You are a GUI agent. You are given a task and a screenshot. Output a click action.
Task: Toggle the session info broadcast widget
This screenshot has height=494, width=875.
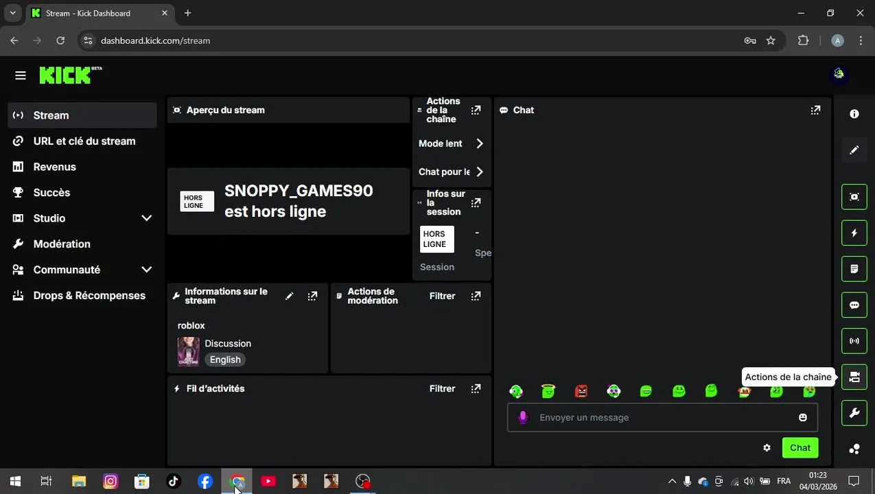(x=854, y=341)
